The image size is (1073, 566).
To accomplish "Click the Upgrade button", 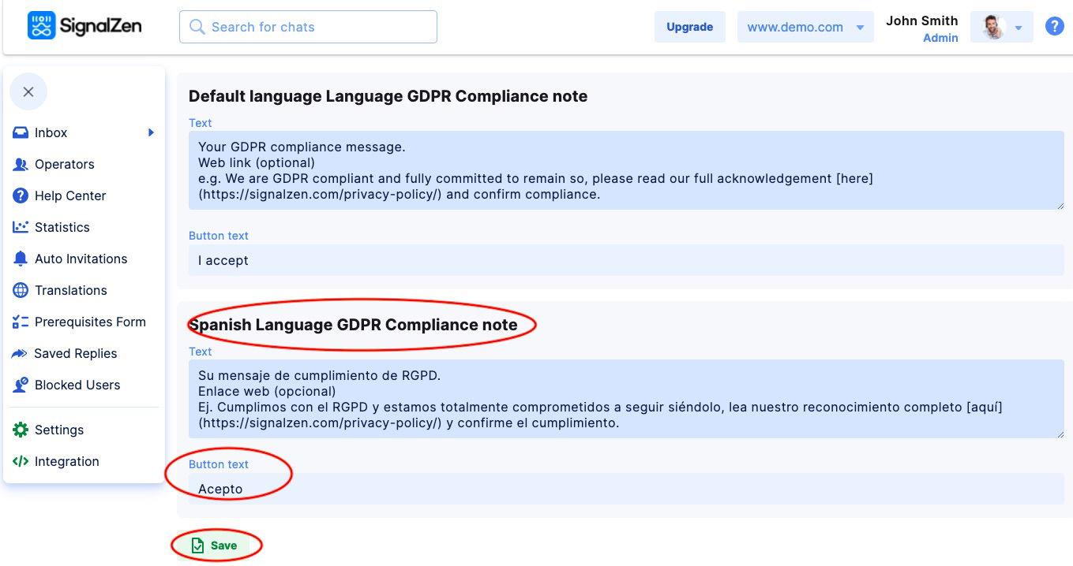I will click(x=689, y=27).
